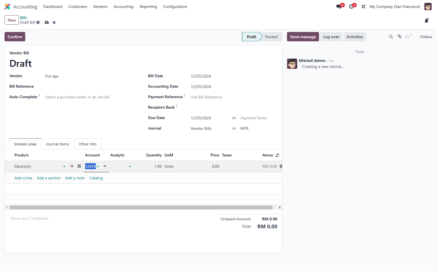This screenshot has height=271, width=437.
Task: Open the Configuration menu
Action: (x=175, y=7)
